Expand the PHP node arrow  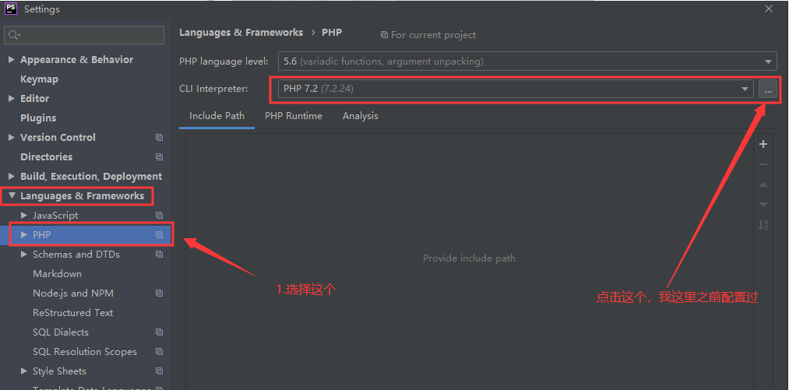click(x=23, y=235)
